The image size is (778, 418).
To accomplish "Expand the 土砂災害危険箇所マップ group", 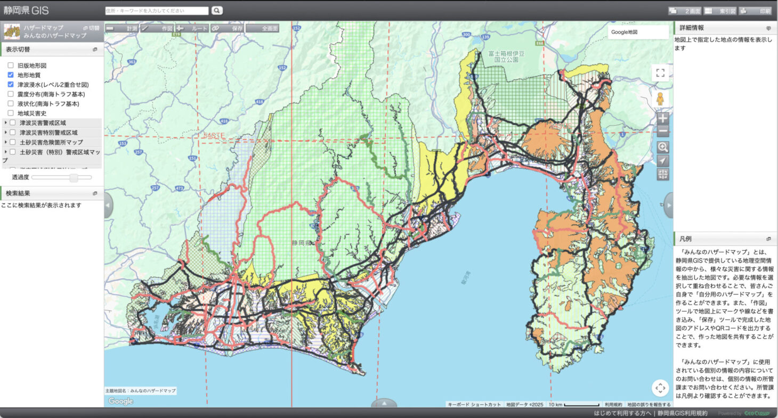I will [6, 142].
